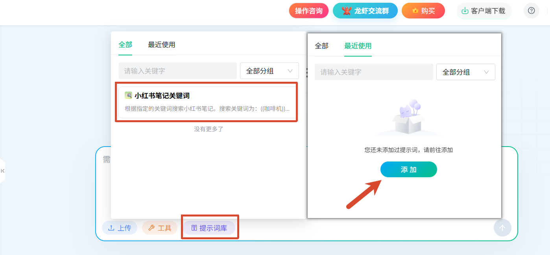Select 最近使用 tab in right panel
The image size is (550, 255).
pos(358,46)
